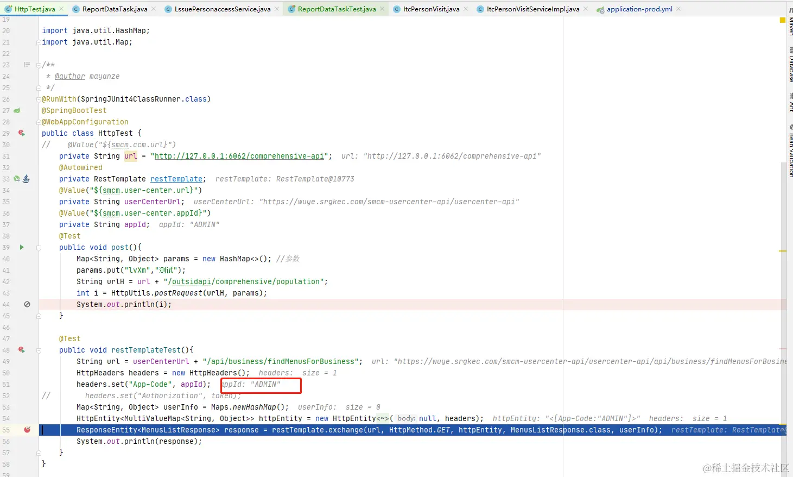Image resolution: width=793 pixels, height=477 pixels.
Task: Open the Bean Validation tool window
Action: pos(790,151)
